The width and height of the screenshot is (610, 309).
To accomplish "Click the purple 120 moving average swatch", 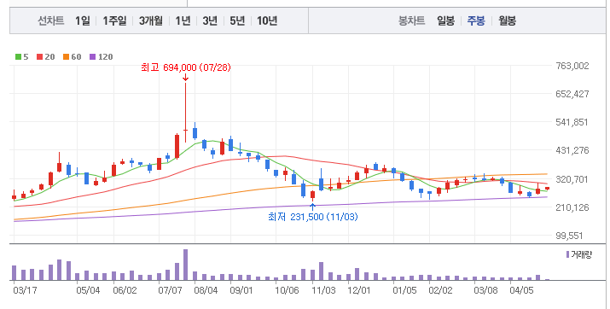I will [x=93, y=57].
